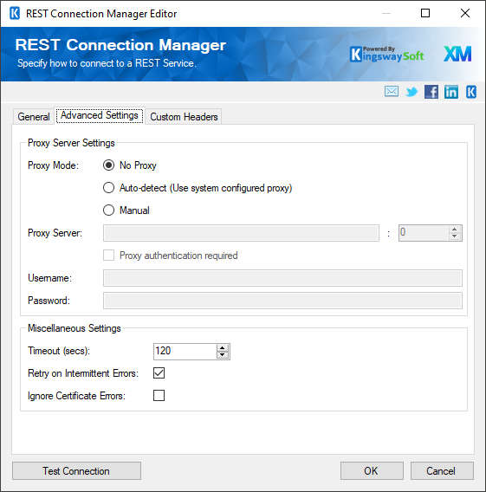Click the email envelope icon
This screenshot has width=486, height=492.
click(x=392, y=92)
